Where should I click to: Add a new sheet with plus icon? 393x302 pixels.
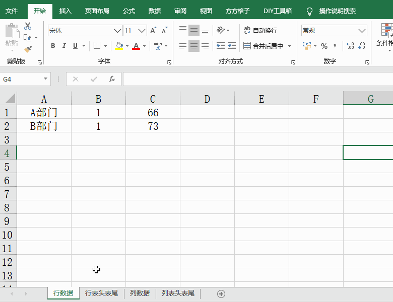[x=221, y=293]
